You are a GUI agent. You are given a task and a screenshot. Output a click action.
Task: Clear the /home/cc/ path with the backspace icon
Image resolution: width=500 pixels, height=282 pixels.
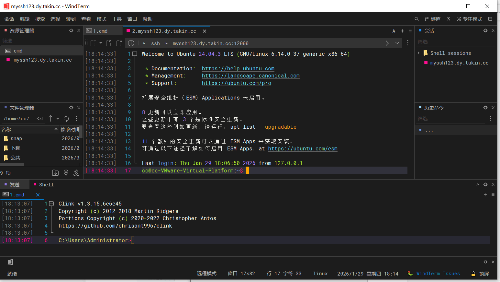40,118
